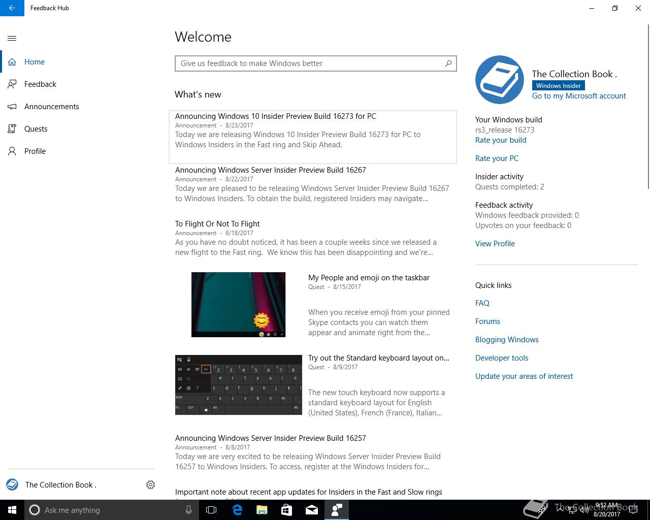Click the Collection Book profile picture

[x=500, y=80]
